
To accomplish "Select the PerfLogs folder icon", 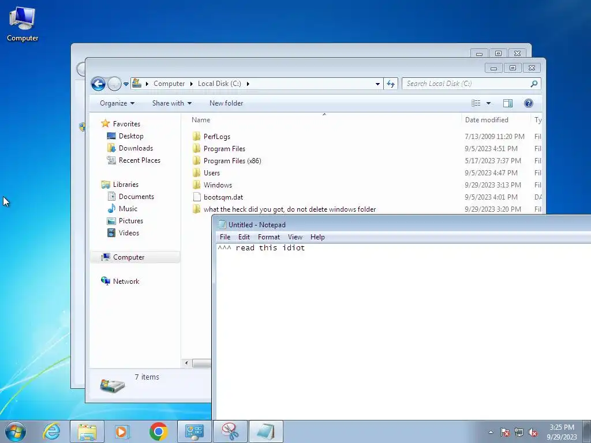I will 196,136.
